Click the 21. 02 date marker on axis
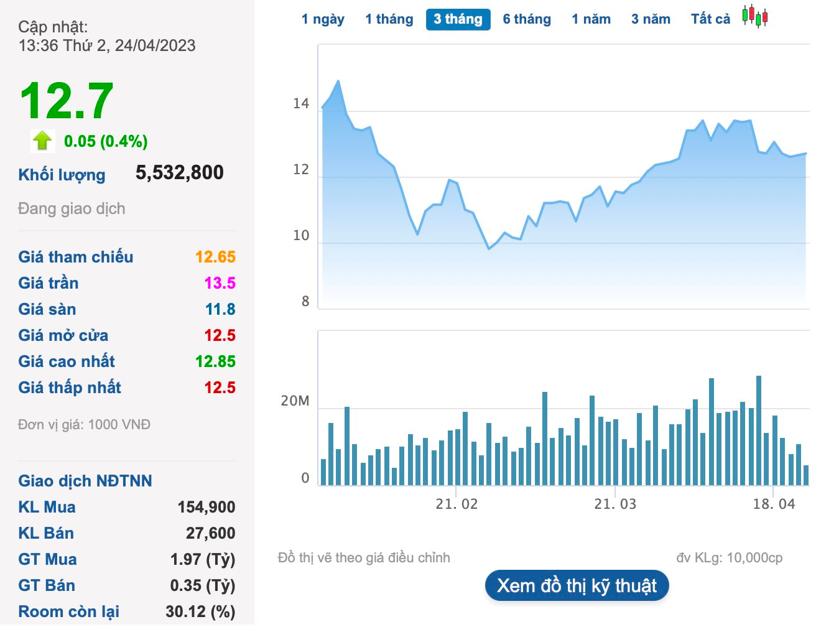Screen dimensions: 816x632 pos(457,504)
